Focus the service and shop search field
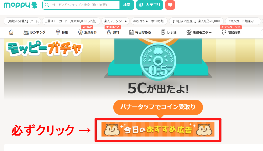263x151 pixels. click(x=81, y=5)
